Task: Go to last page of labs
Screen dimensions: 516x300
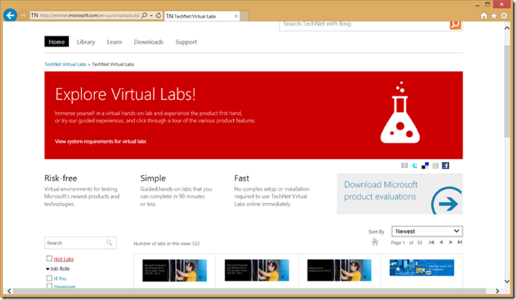Action: click(x=460, y=242)
